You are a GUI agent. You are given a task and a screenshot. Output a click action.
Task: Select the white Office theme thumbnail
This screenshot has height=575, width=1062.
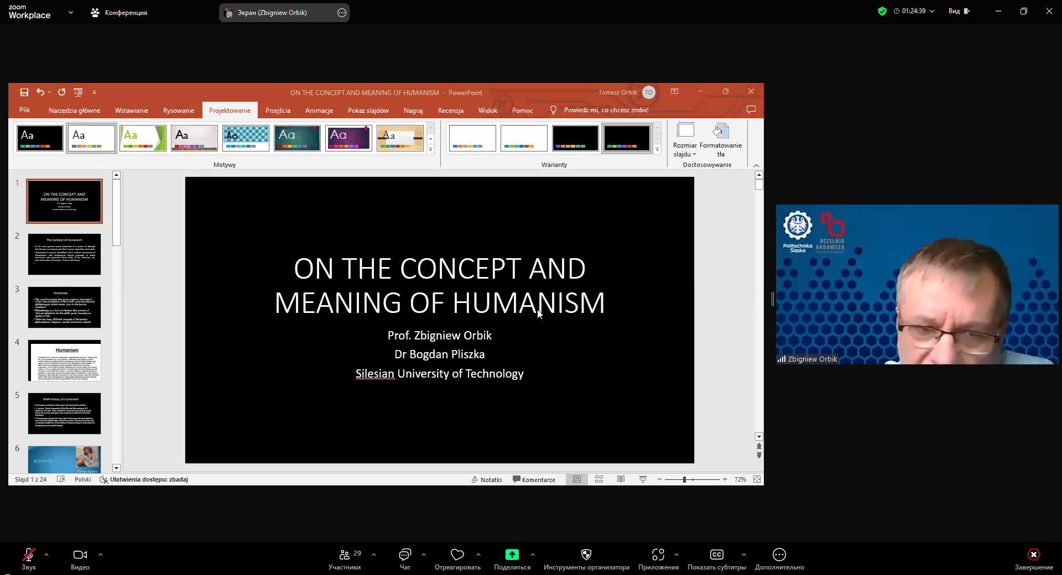[91, 138]
